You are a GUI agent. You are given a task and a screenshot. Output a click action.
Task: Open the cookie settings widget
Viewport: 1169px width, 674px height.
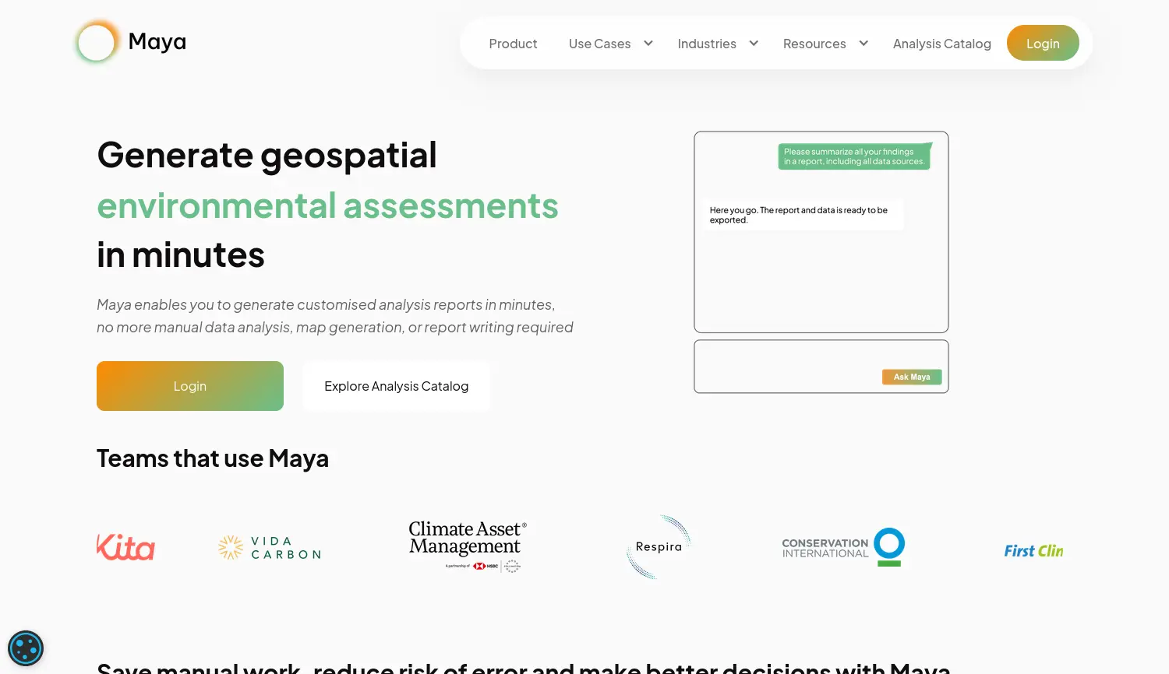(26, 648)
